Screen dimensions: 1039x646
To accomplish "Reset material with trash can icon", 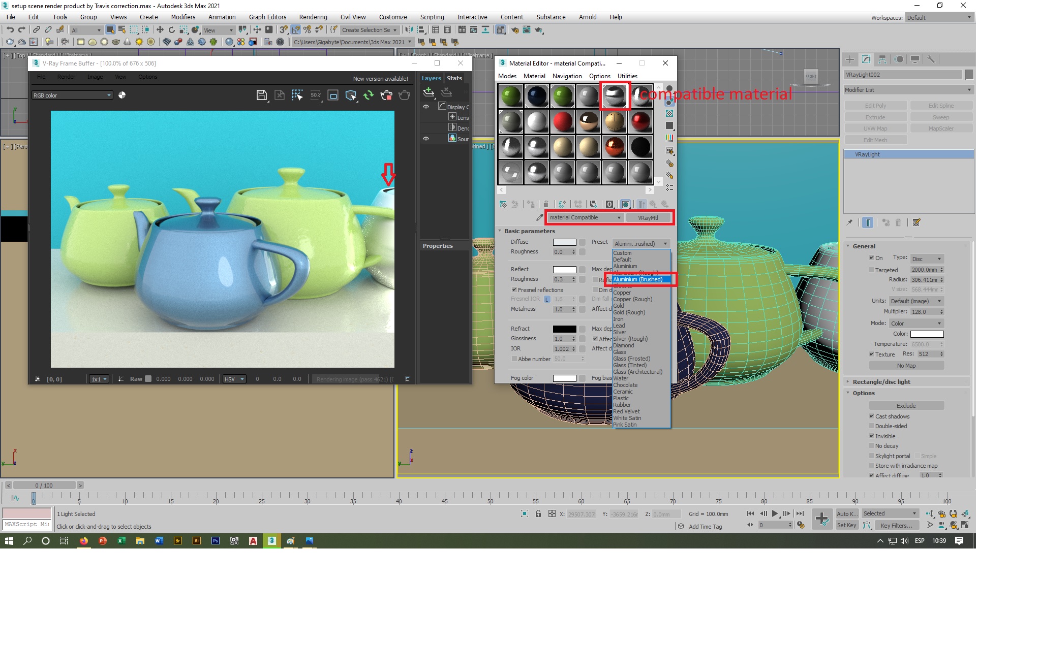I will (546, 204).
